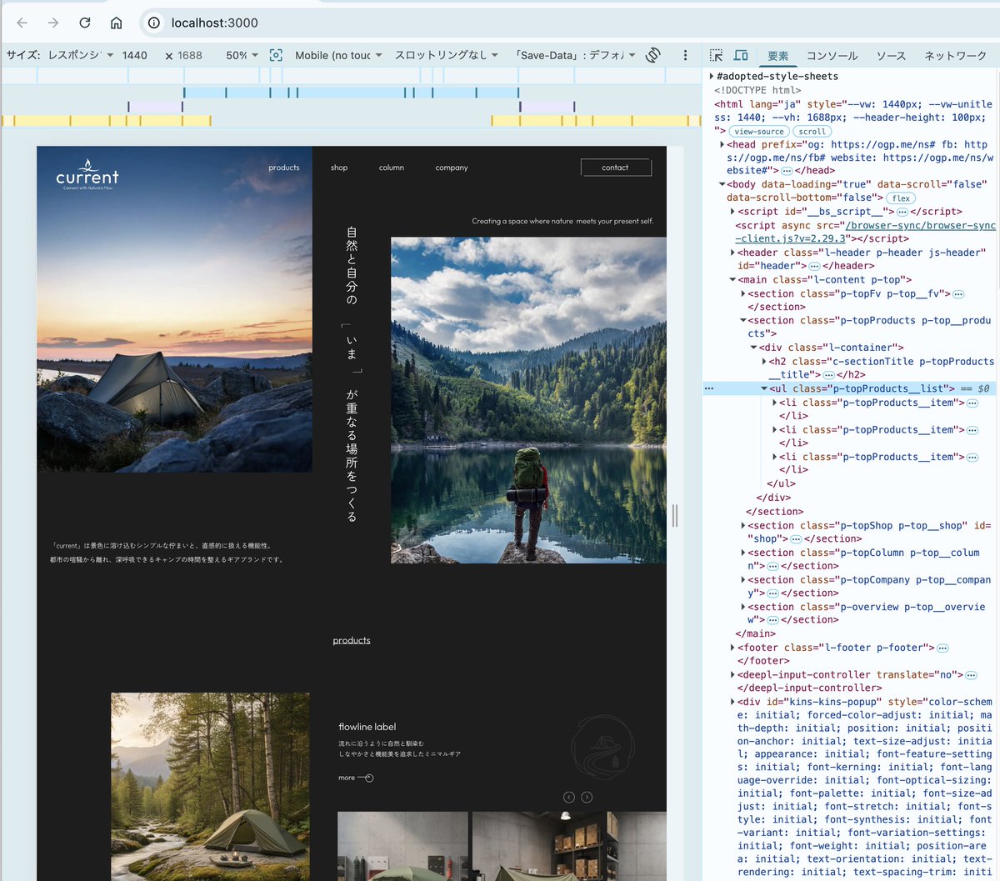
Task: Open the レスポンシブ size dropdown
Action: click(81, 55)
